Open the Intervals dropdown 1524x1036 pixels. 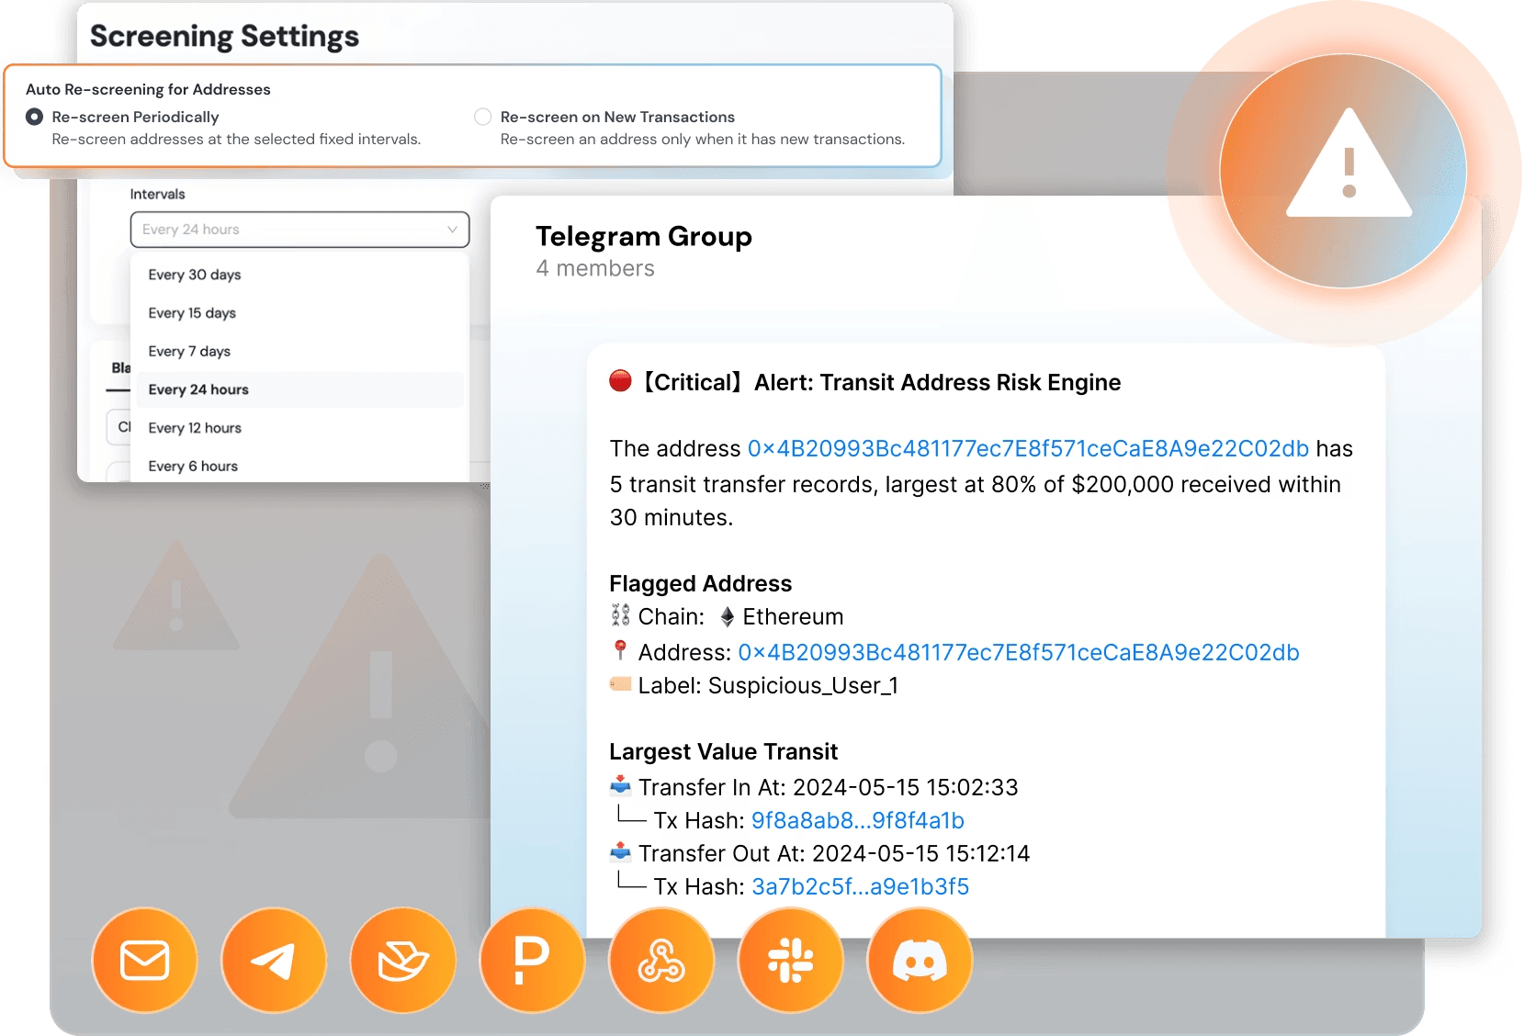pos(299,229)
